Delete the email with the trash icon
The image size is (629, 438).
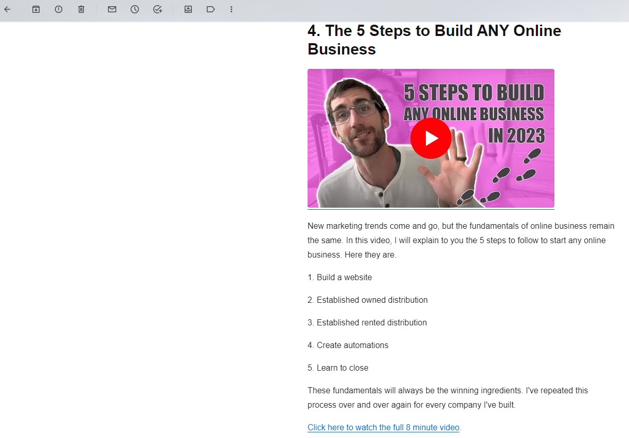81,9
